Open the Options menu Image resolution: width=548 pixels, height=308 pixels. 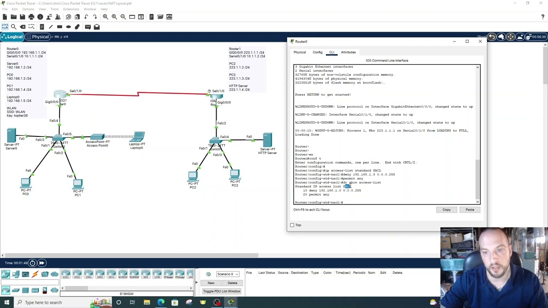[x=28, y=9]
